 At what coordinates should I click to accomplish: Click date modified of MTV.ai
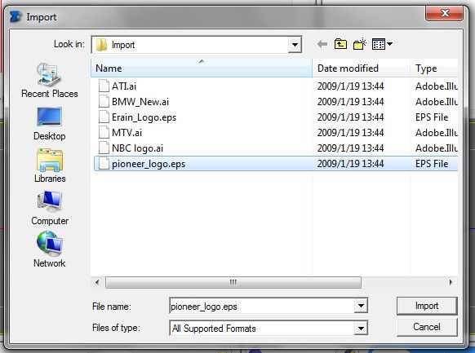point(350,133)
